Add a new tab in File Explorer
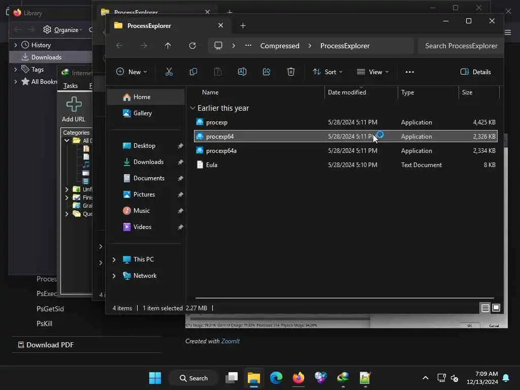 (243, 25)
